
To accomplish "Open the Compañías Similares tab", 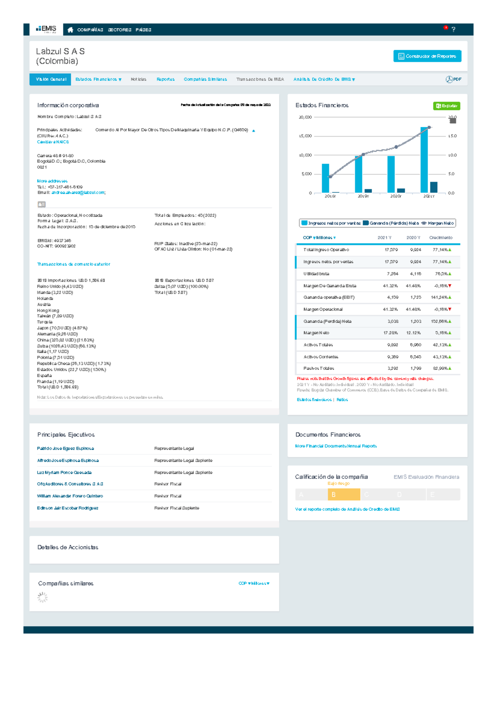I will coord(205,79).
